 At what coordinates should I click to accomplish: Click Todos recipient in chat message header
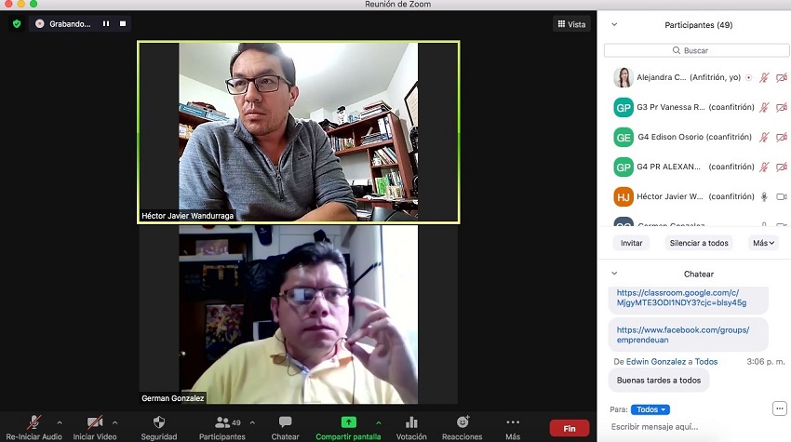(x=706, y=361)
